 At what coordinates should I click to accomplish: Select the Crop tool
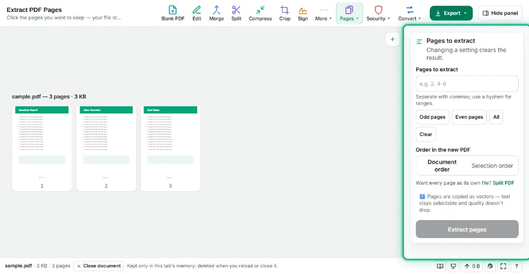pyautogui.click(x=285, y=13)
